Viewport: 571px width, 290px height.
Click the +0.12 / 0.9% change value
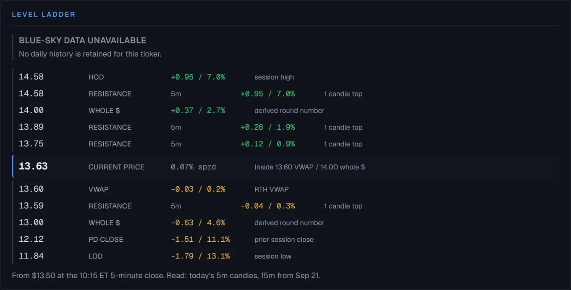268,144
